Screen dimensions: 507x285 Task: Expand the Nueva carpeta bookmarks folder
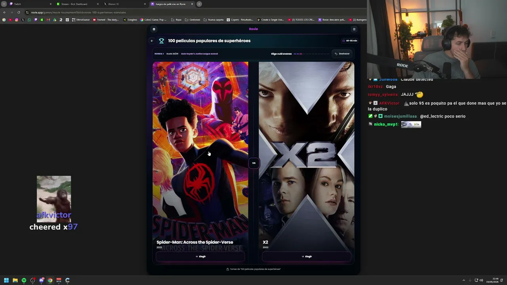(x=213, y=20)
